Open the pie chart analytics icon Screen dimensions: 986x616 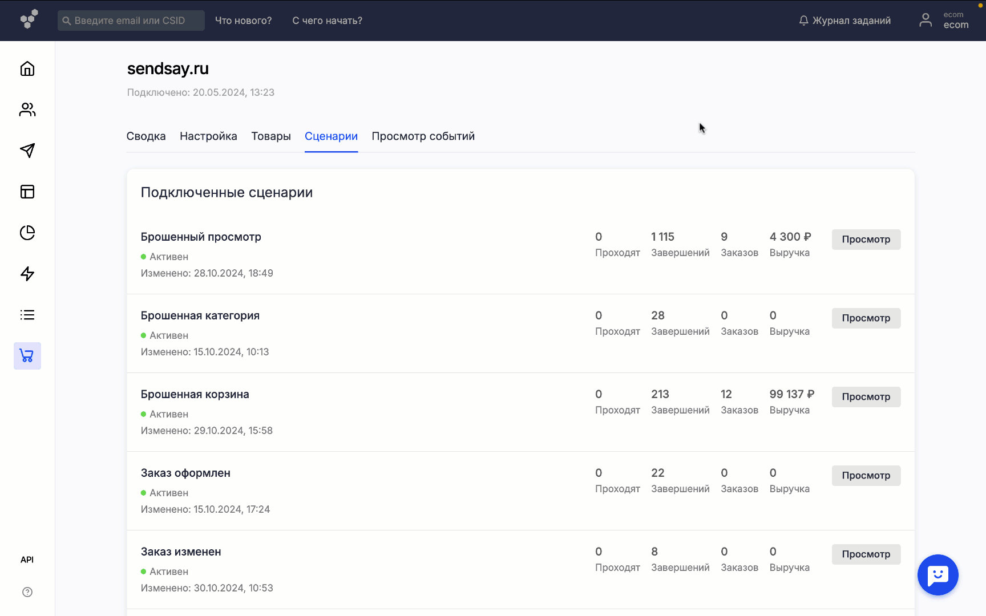(27, 233)
